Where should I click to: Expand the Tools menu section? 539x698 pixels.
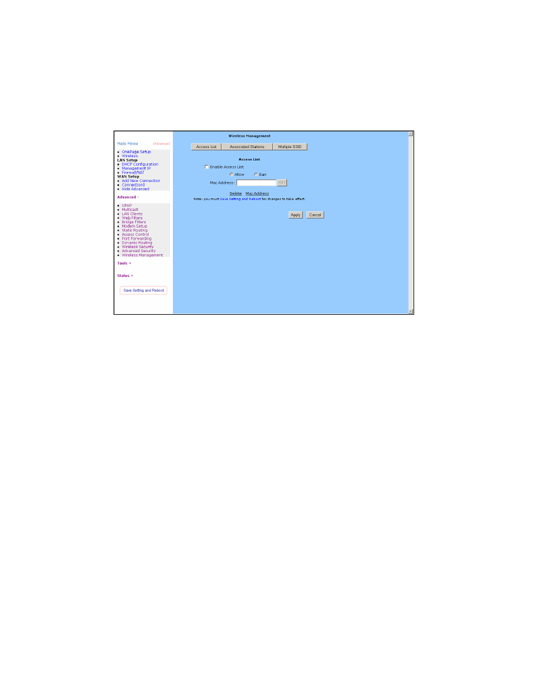124,263
